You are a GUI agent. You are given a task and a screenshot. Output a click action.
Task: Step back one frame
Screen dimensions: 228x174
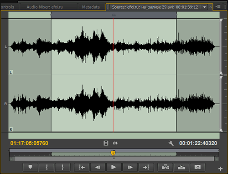[98, 167]
